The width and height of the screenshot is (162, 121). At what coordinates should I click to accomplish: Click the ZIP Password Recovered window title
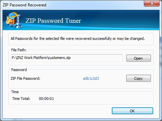[x=25, y=5]
